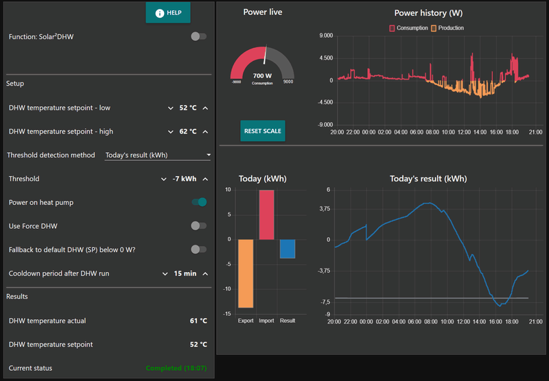The height and width of the screenshot is (381, 549).
Task: Click the RESET SCALE button
Action: click(263, 131)
